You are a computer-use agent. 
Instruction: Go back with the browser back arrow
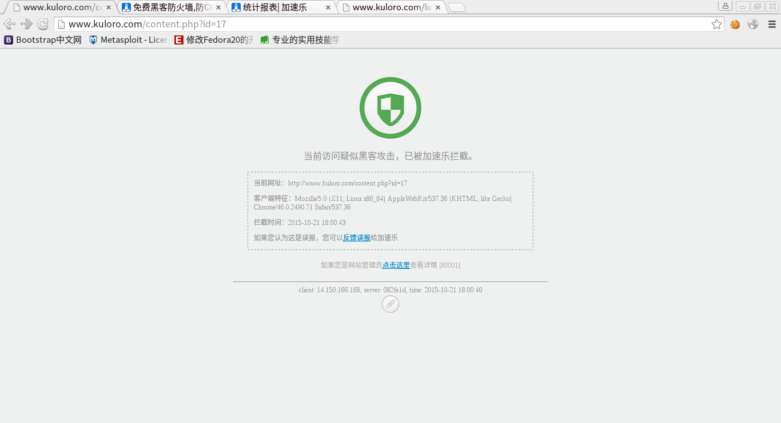(9, 24)
